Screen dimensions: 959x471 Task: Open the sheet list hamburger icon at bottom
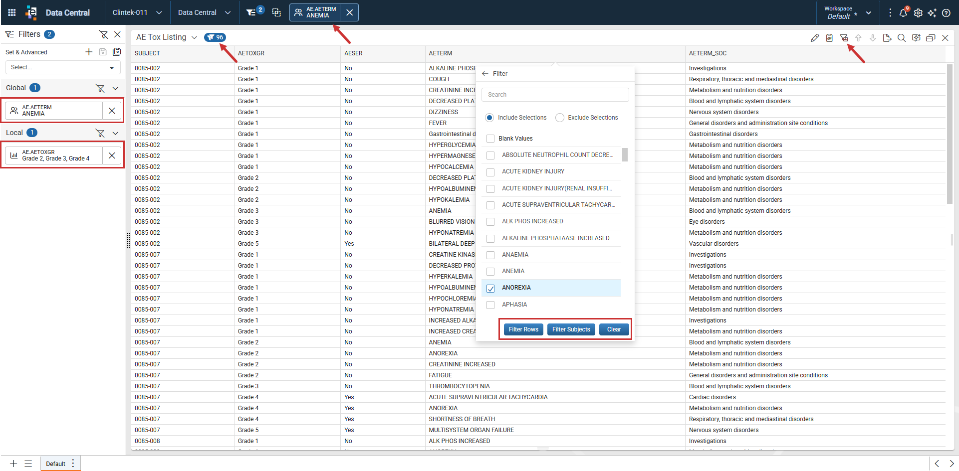28,464
